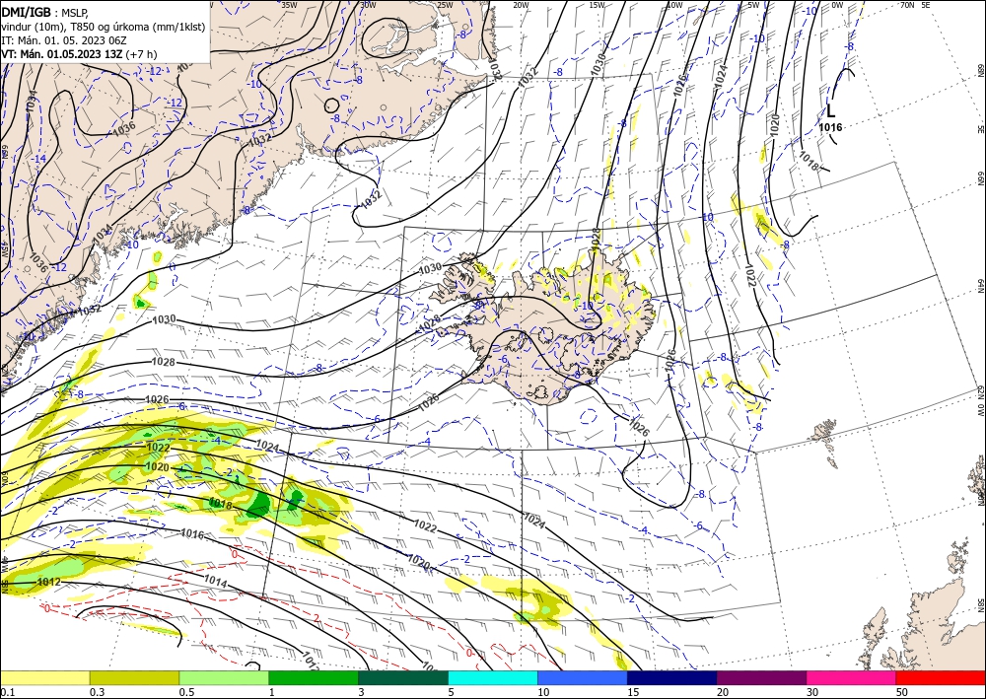
Task: Click the pink 30–50 legend swatch
Action: click(852, 677)
